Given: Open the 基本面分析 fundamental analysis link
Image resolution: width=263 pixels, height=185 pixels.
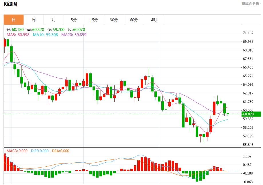Looking at the screenshot, I should tap(251, 3).
